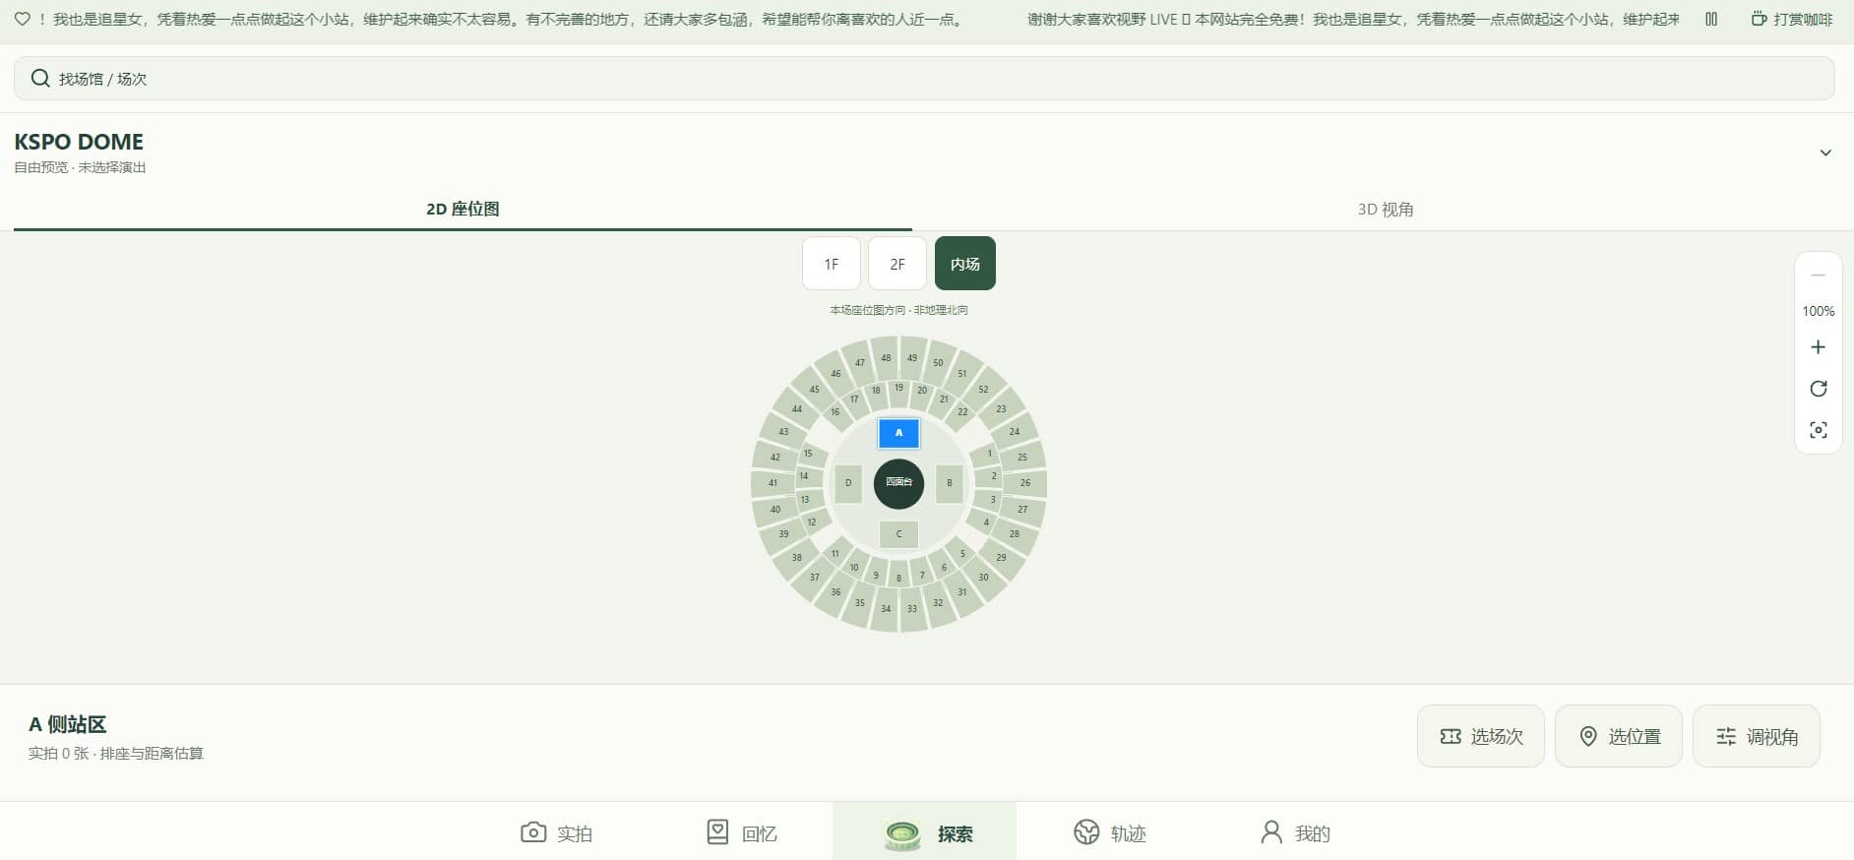Click the coffee tip icon
Screen dimensions: 1854x860
[1759, 19]
